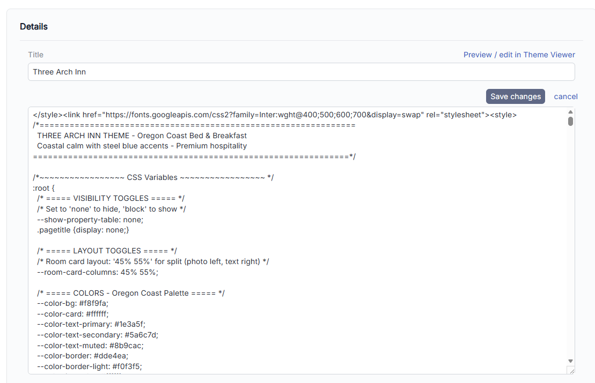This screenshot has width=595, height=383.
Task: Place cursor on --color-text-secondary line
Action: [98, 335]
